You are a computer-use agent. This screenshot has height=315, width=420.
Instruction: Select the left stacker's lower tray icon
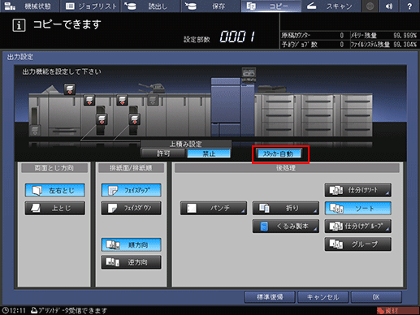coord(102,119)
